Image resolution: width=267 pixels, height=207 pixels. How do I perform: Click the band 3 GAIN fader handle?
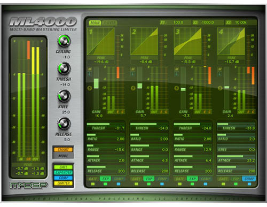pyautogui.click(x=183, y=89)
